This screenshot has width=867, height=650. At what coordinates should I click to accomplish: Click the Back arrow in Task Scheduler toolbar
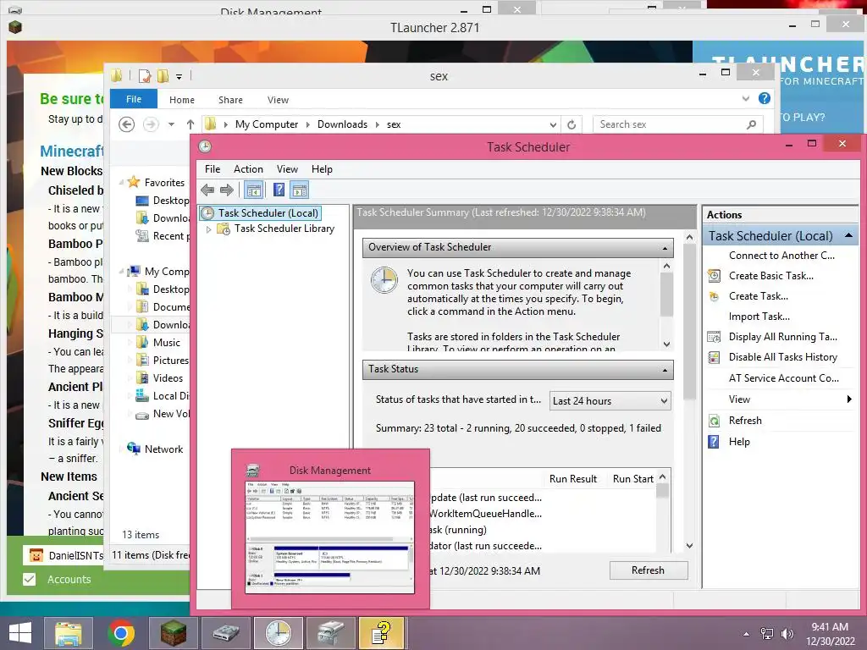point(207,190)
